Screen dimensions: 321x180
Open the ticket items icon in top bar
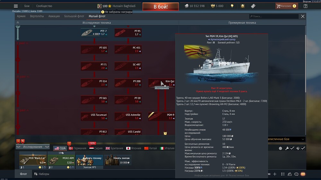[253, 6]
